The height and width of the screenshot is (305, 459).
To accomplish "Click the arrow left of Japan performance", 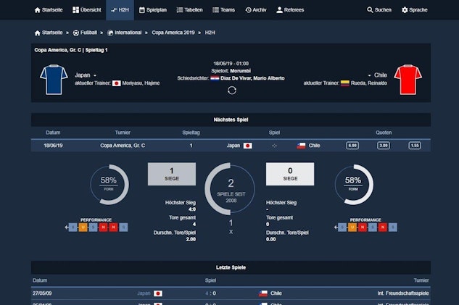I will (67, 227).
